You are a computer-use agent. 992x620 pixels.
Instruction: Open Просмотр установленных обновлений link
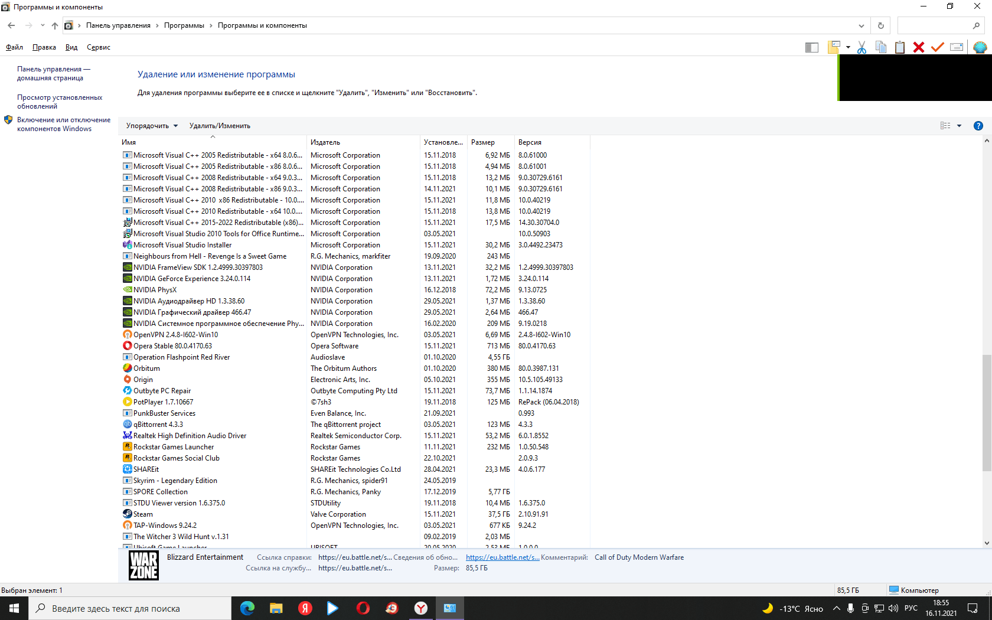click(60, 102)
